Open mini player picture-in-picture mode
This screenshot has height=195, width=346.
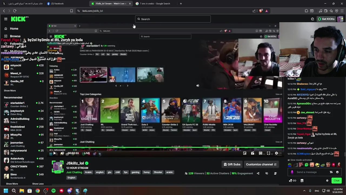(245, 153)
